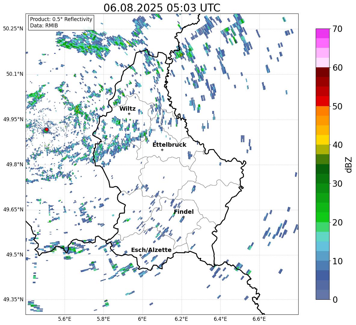Click the 0 colorbar tick label
356x325 pixels.
click(335, 299)
